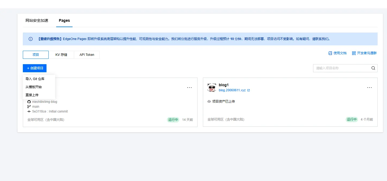Click the search magnifier icon
The image size is (387, 181).
[x=373, y=68]
